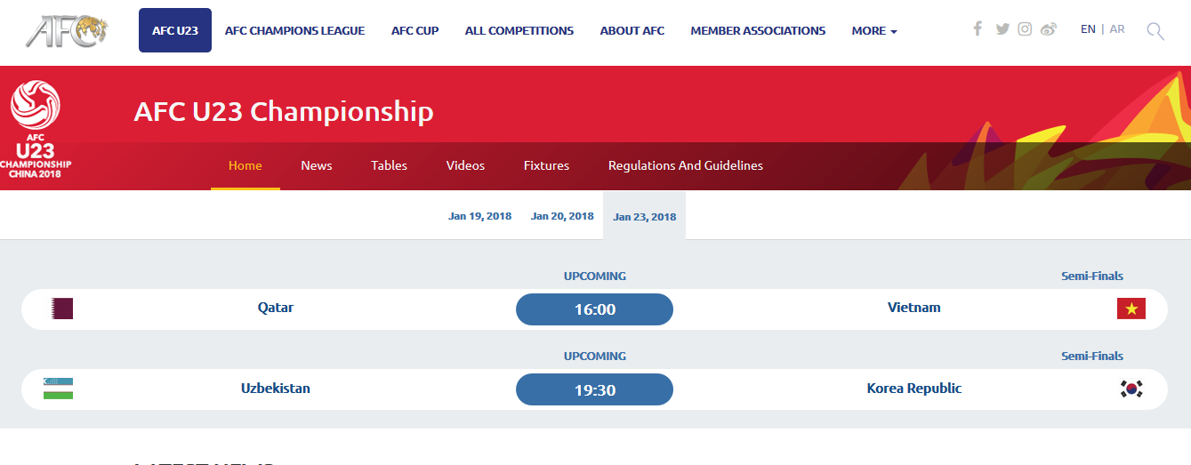1191x465 pixels.
Task: Click the AFC logo in header
Action: click(67, 31)
